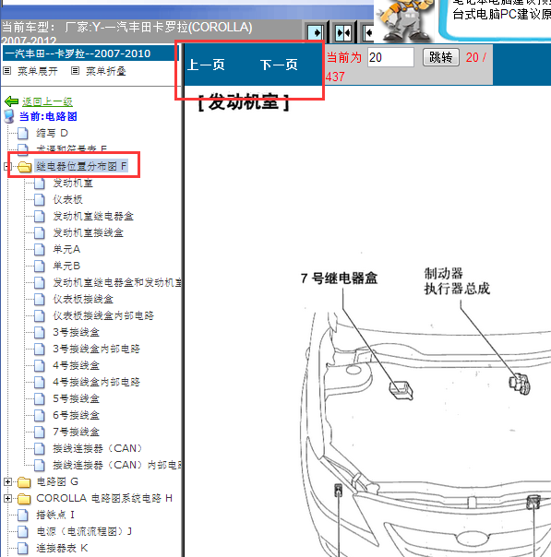Open the 缩写 D document
This screenshot has height=557, width=551.
click(52, 133)
